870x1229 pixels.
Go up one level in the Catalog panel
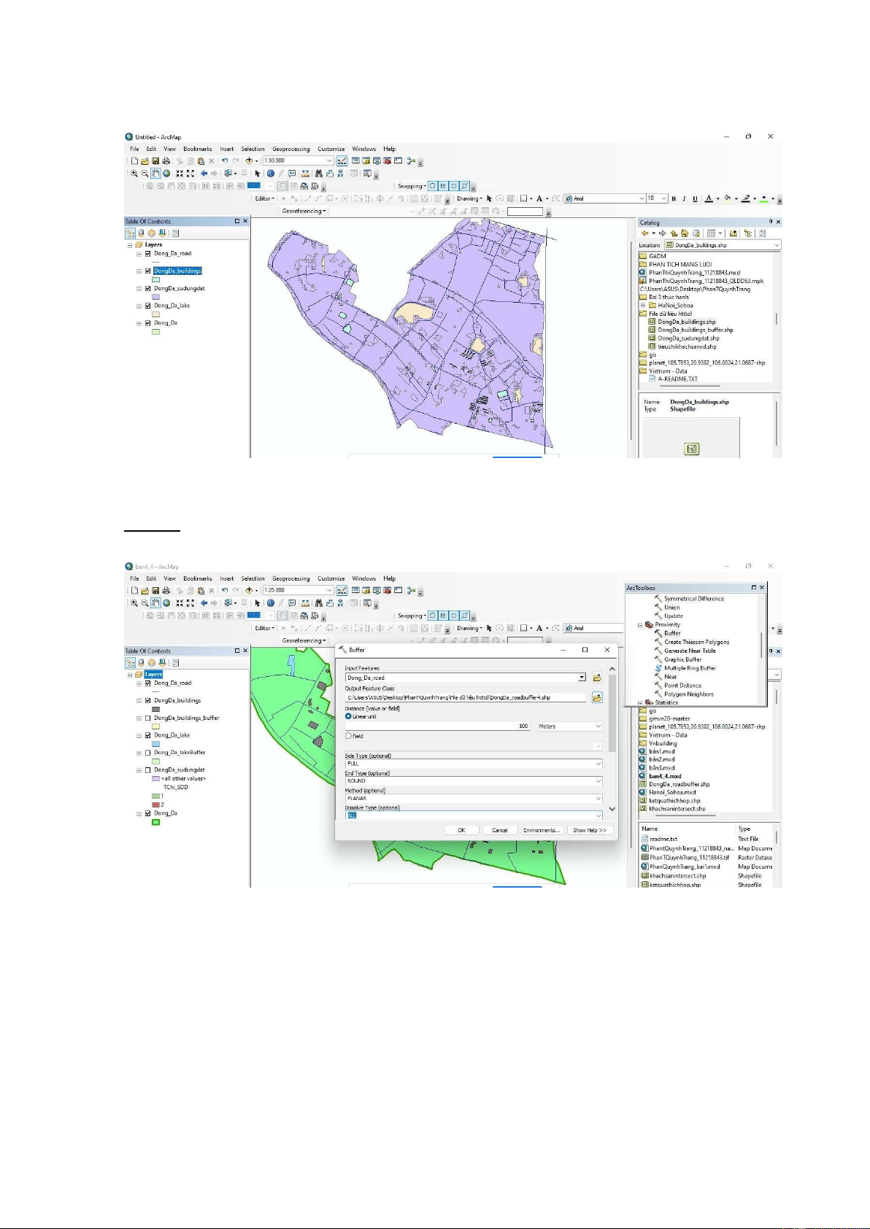pos(674,233)
